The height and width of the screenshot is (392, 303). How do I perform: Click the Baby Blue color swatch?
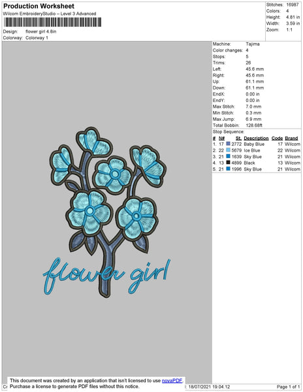[228, 144]
